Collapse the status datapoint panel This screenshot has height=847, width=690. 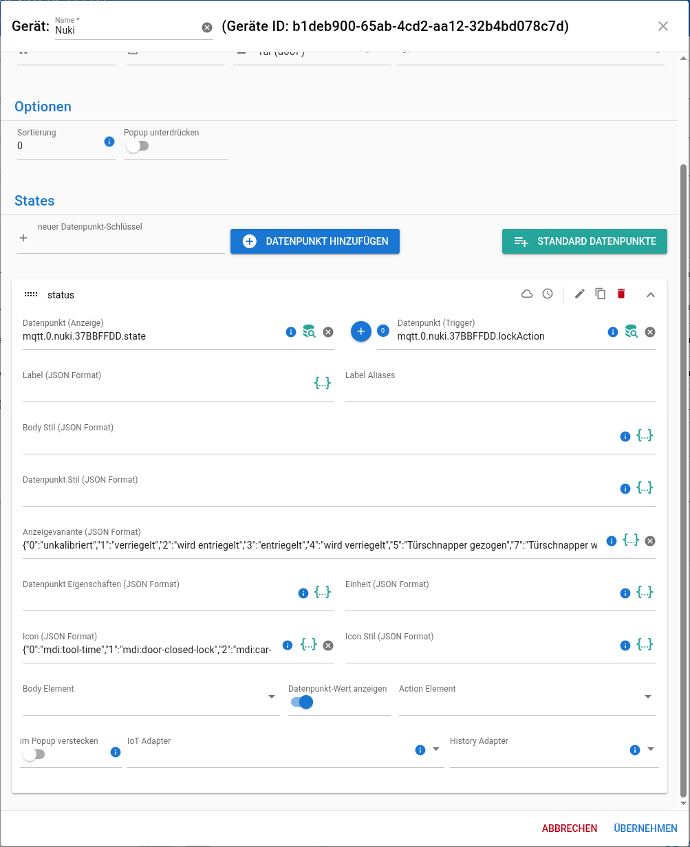click(x=650, y=294)
